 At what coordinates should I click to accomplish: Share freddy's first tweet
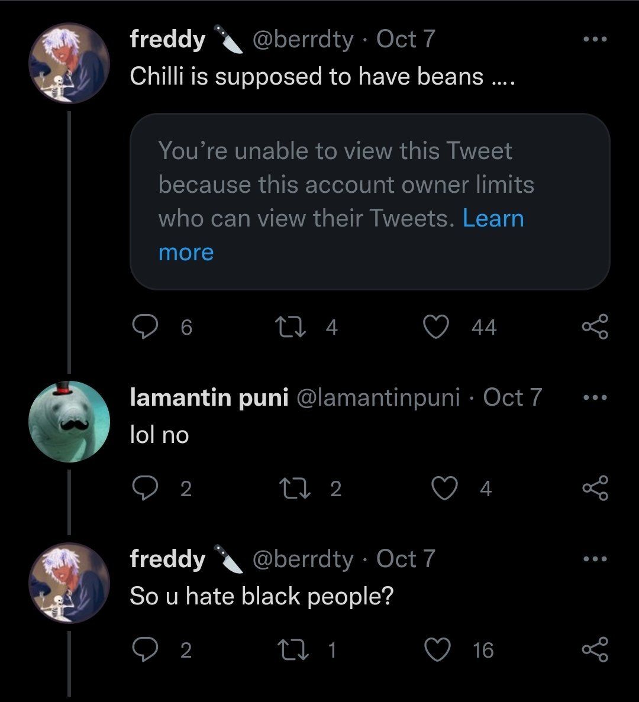595,327
